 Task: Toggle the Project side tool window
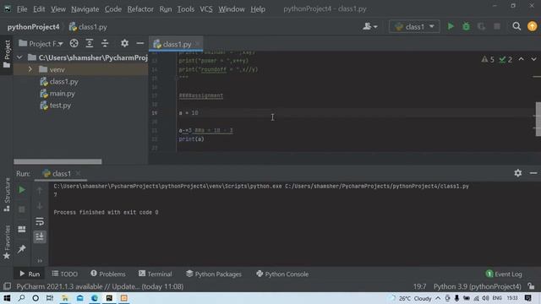[7, 53]
